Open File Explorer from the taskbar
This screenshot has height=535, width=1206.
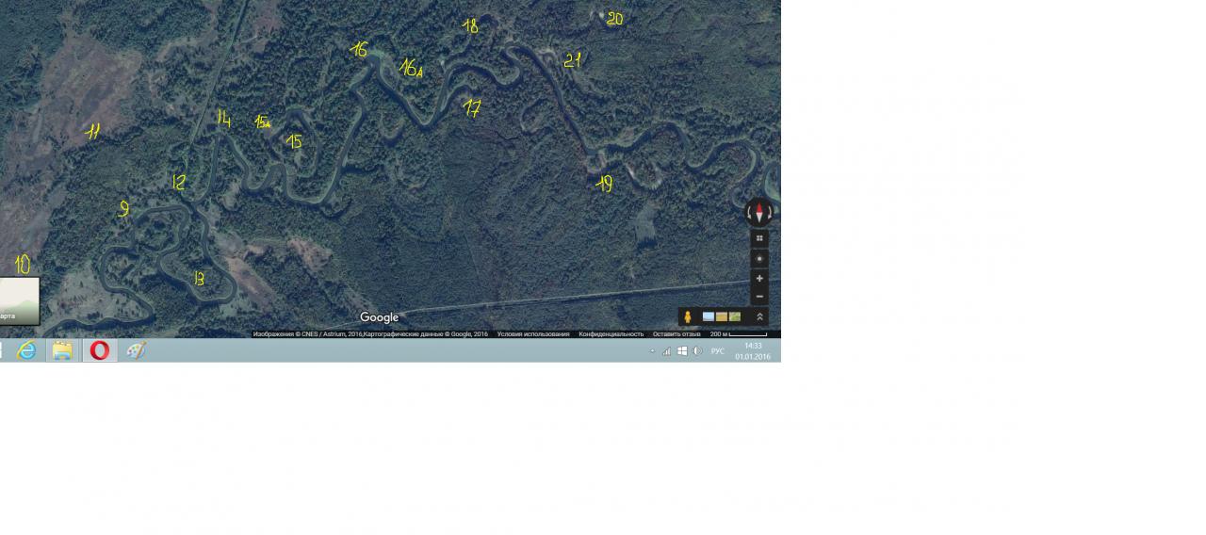62,350
